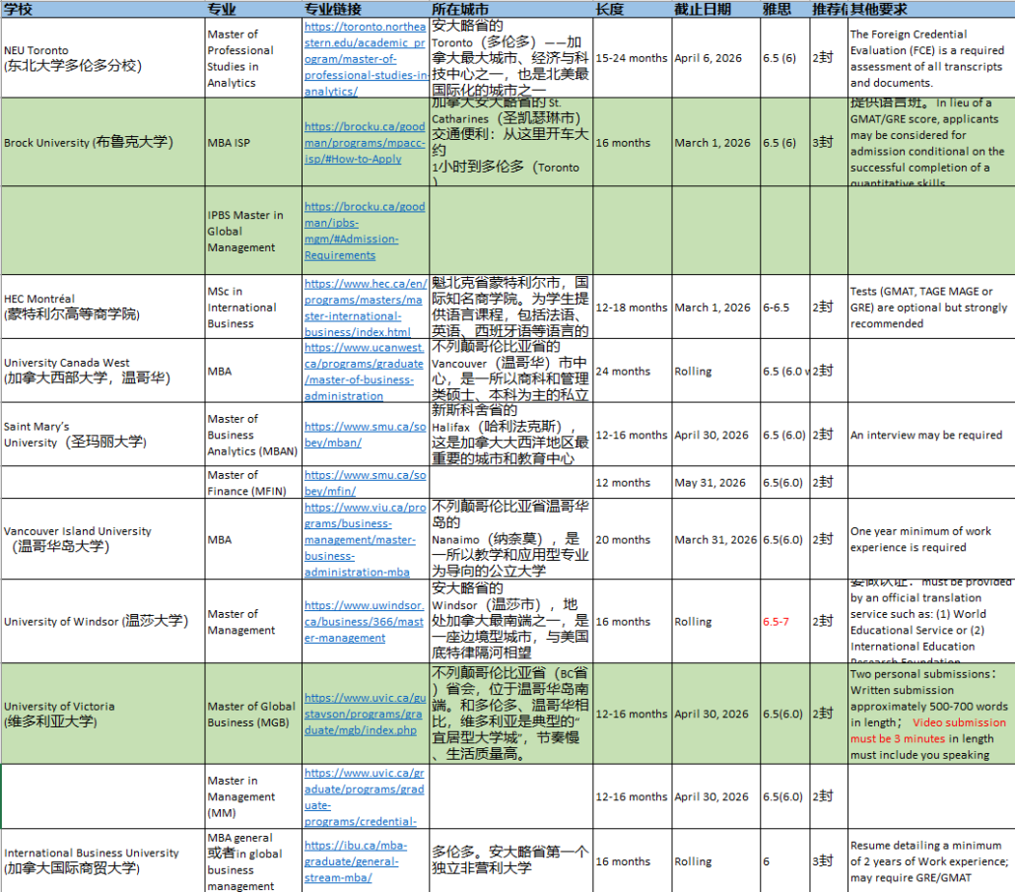Open the smu.ca MBAN link
This screenshot has height=892, width=1015.
[x=365, y=435]
